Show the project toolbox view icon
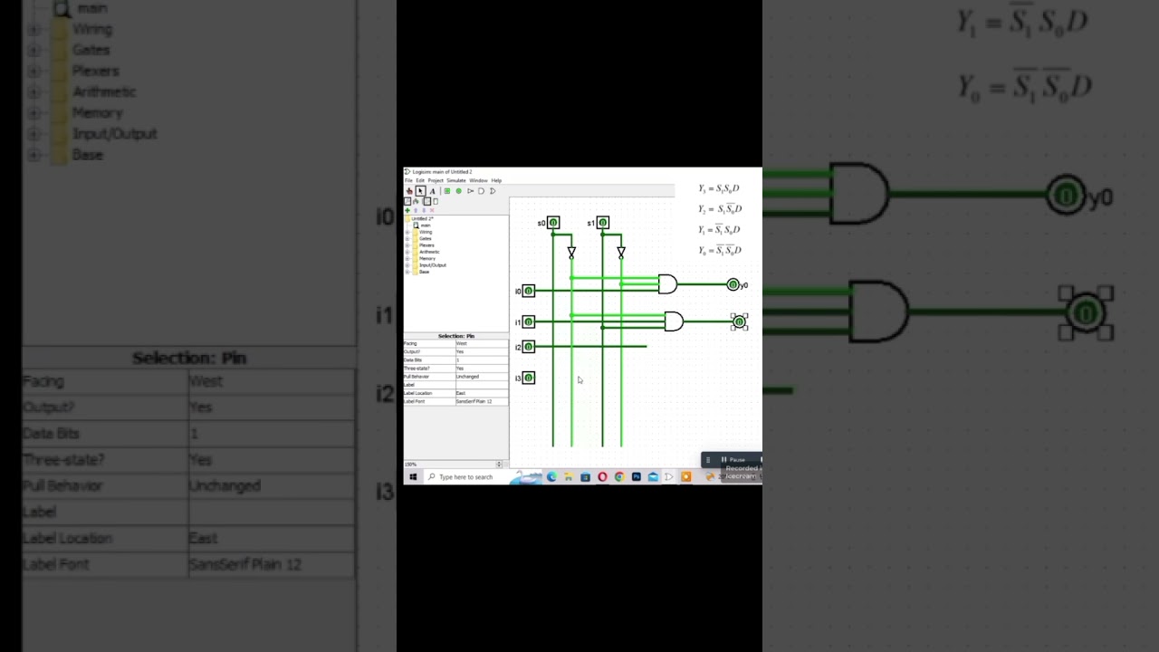This screenshot has width=1159, height=652. point(407,201)
